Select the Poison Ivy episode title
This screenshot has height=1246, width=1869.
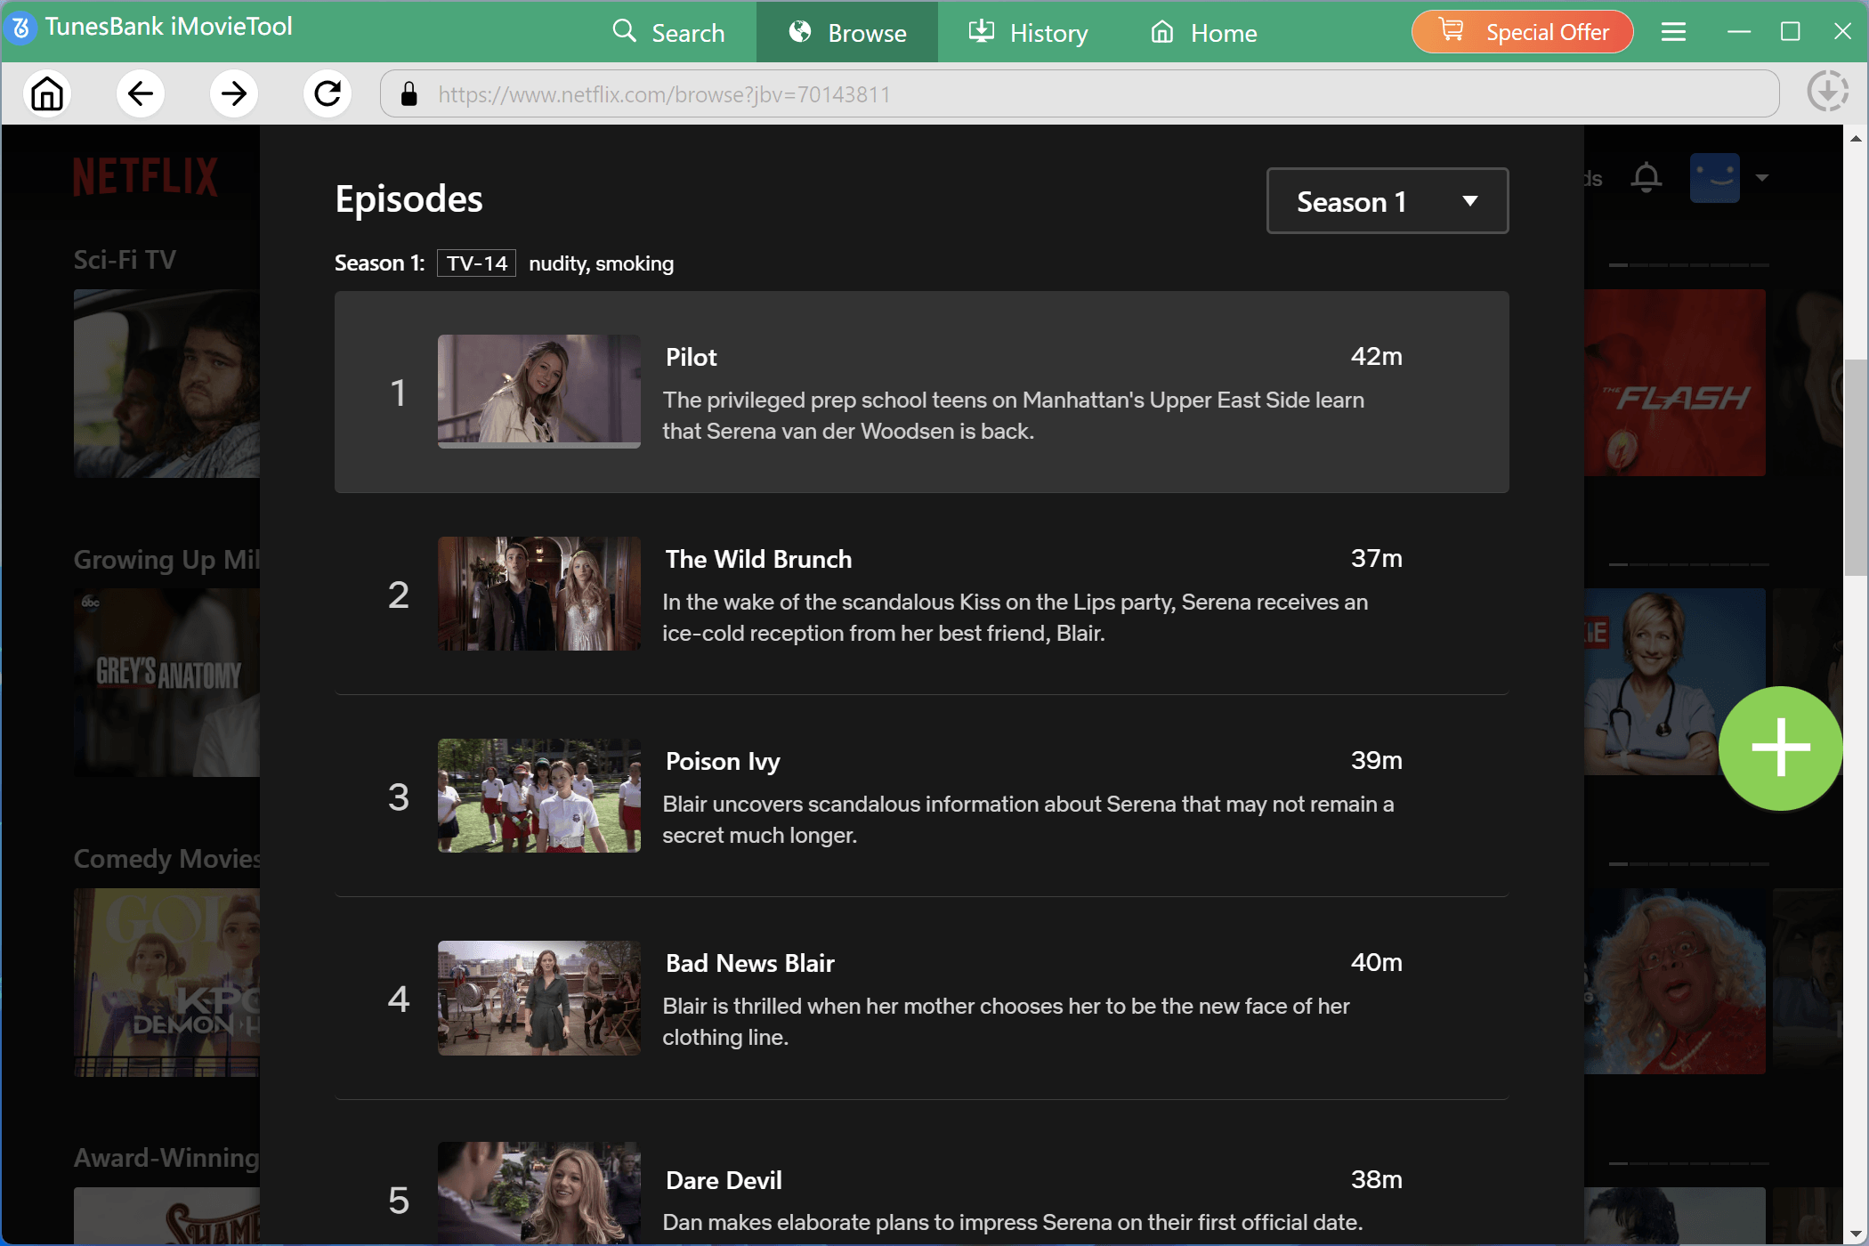pyautogui.click(x=723, y=761)
